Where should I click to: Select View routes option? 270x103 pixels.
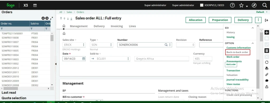click(x=233, y=84)
